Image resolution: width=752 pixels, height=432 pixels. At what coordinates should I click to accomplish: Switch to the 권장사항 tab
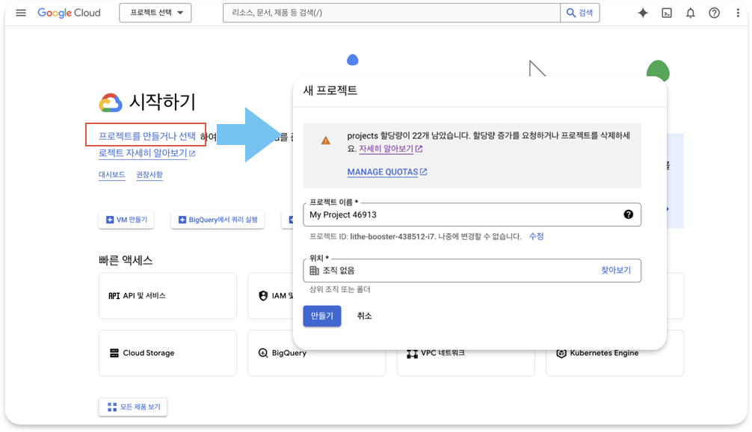(150, 175)
